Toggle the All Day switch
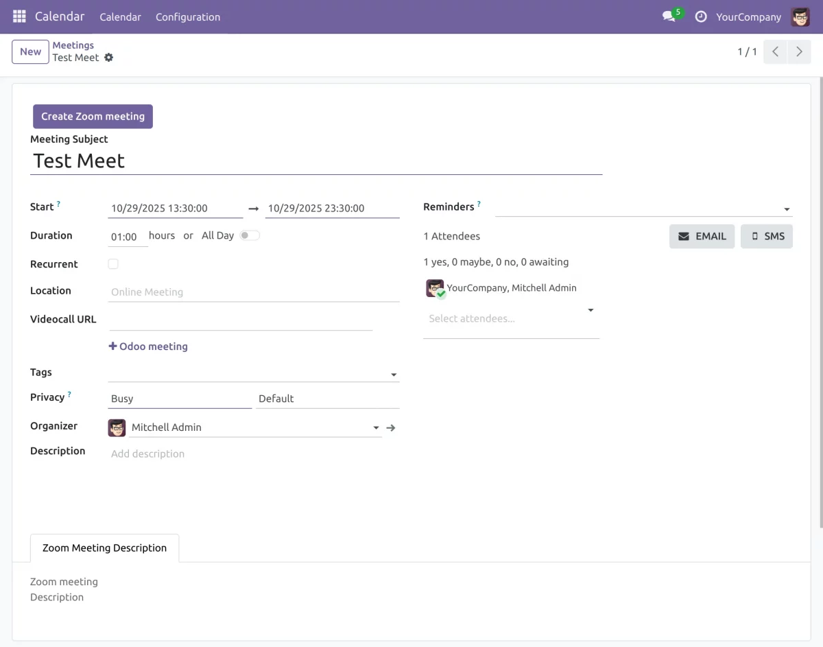The image size is (823, 647). coord(250,235)
